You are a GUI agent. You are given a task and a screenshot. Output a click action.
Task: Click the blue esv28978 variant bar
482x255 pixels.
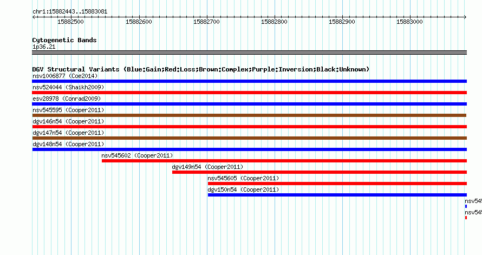(x=249, y=104)
